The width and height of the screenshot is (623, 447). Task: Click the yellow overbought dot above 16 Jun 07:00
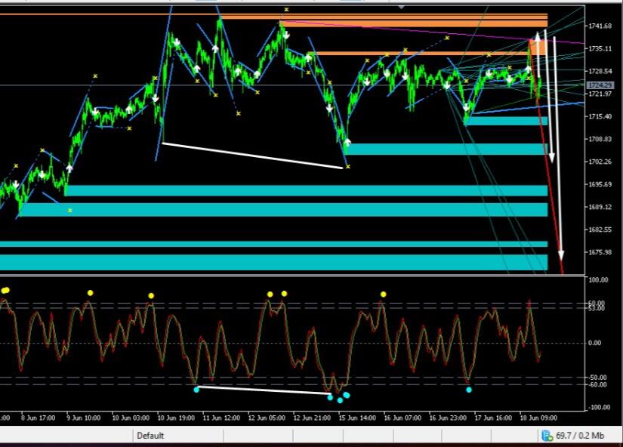click(x=383, y=294)
